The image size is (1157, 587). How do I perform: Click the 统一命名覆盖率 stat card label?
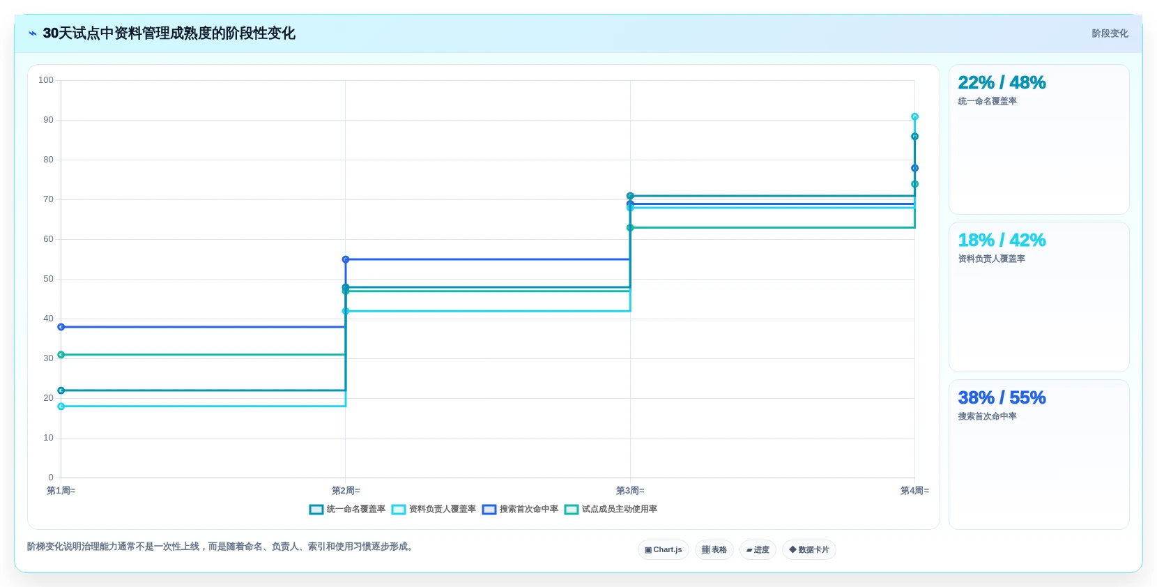987,101
